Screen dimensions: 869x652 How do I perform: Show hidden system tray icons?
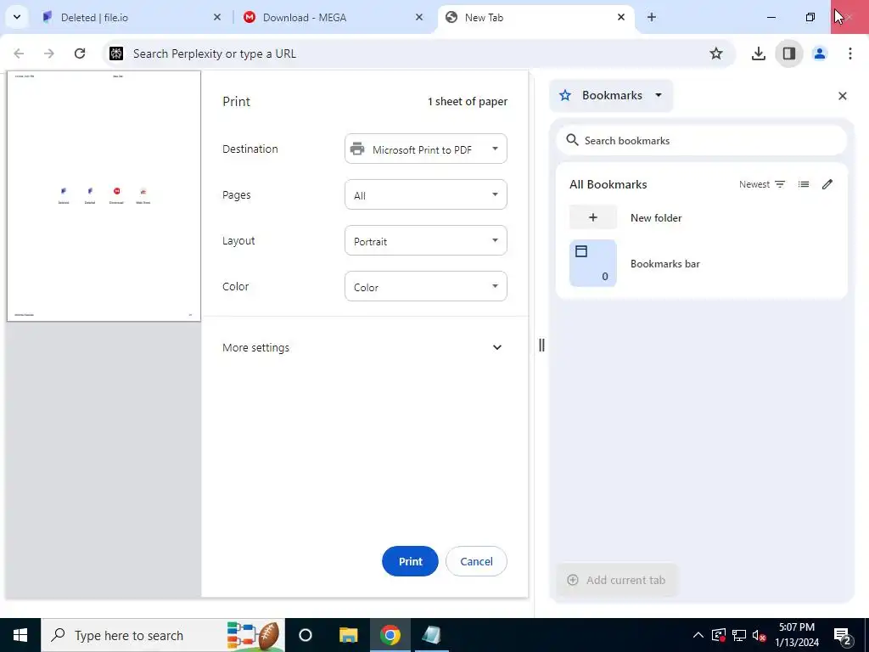[x=698, y=635]
